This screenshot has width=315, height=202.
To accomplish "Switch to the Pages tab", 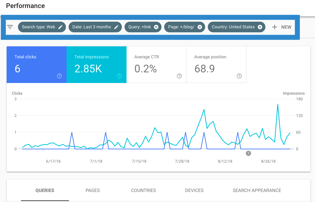I will [x=93, y=190].
